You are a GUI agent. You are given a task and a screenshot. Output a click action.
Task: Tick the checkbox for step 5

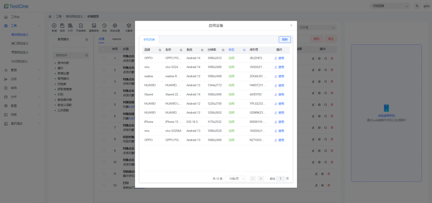tap(104, 105)
